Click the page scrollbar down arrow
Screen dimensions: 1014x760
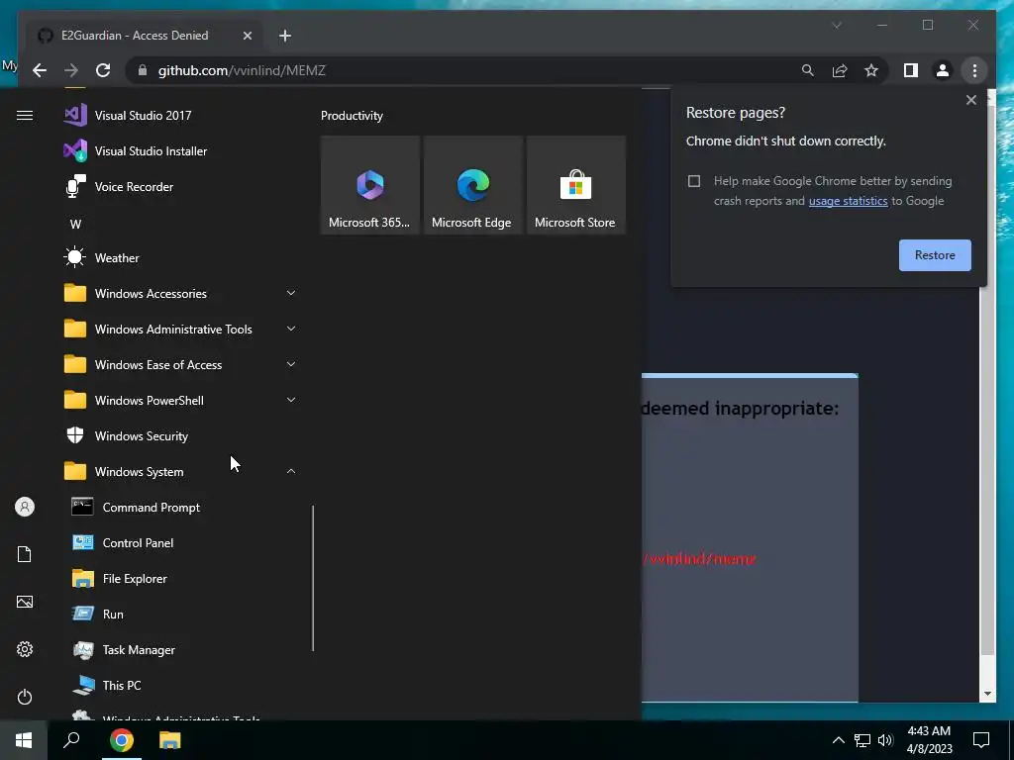(987, 694)
